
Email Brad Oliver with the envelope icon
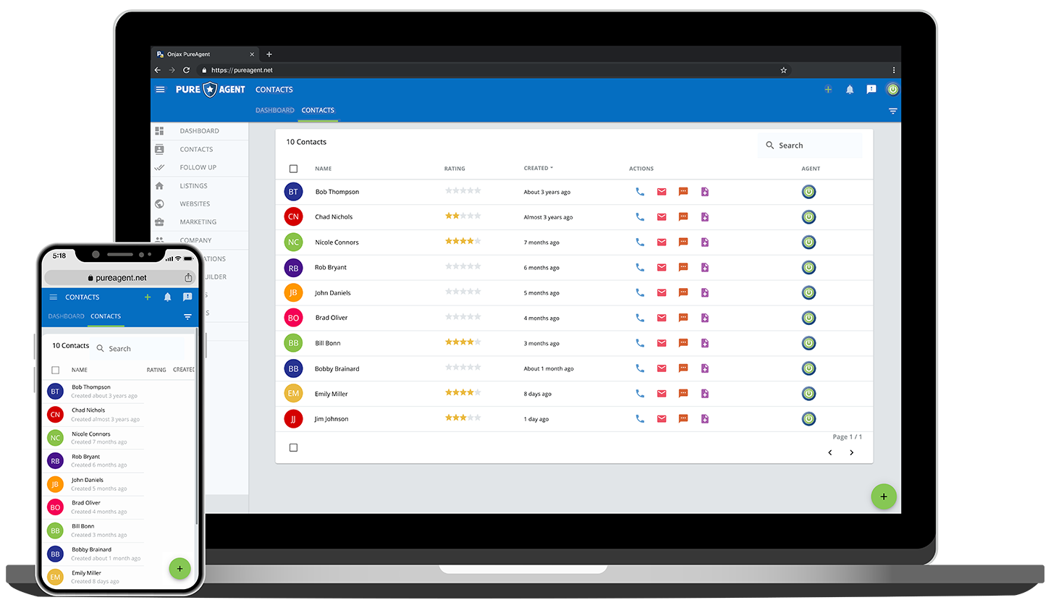click(x=662, y=318)
